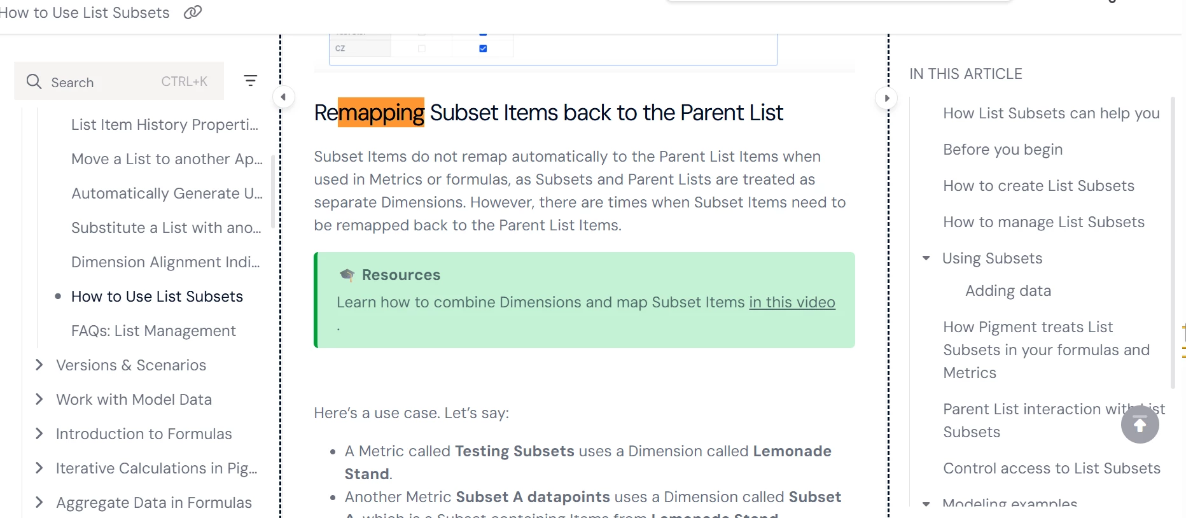Collapse the Using Subsets outline group
1186x518 pixels.
(x=926, y=258)
